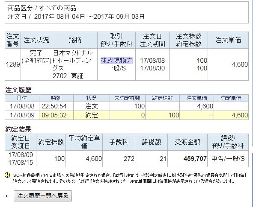The height and width of the screenshot is (207, 253).
Task: Click the 注文日 date range text
Action: click(x=76, y=17)
